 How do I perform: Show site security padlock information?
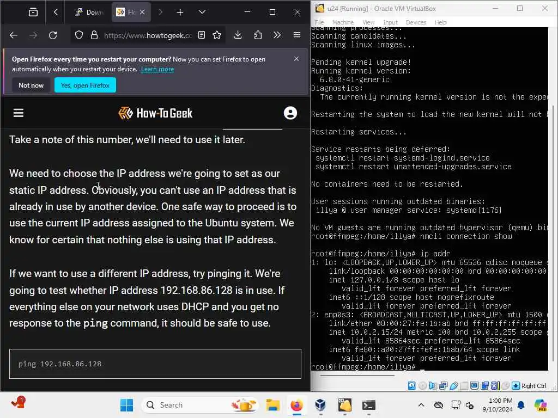[x=94, y=35]
